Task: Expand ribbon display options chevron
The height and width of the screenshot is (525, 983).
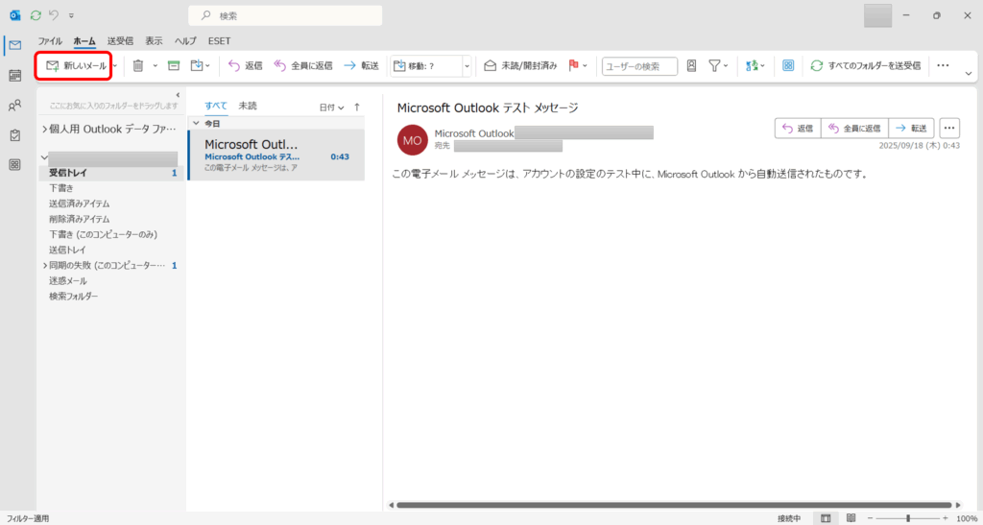Action: click(969, 74)
